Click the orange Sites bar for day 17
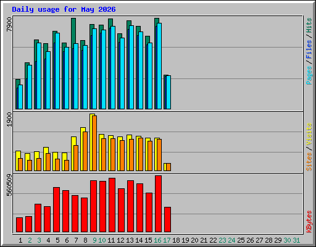The height and width of the screenshot is (247, 316). coord(168,167)
